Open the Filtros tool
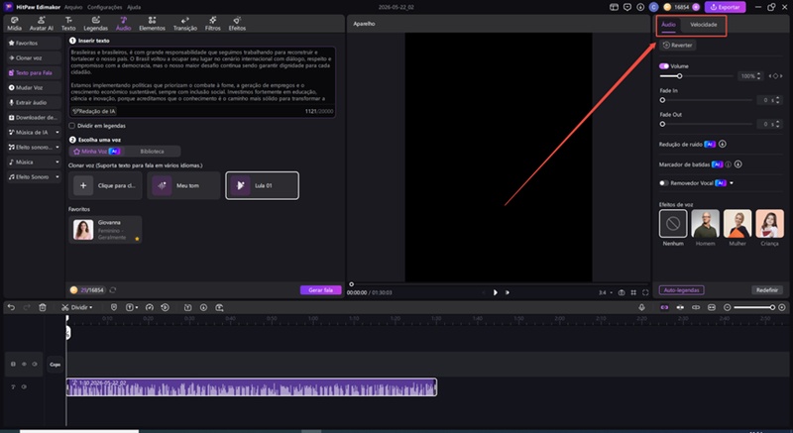793x433 pixels. (x=213, y=24)
